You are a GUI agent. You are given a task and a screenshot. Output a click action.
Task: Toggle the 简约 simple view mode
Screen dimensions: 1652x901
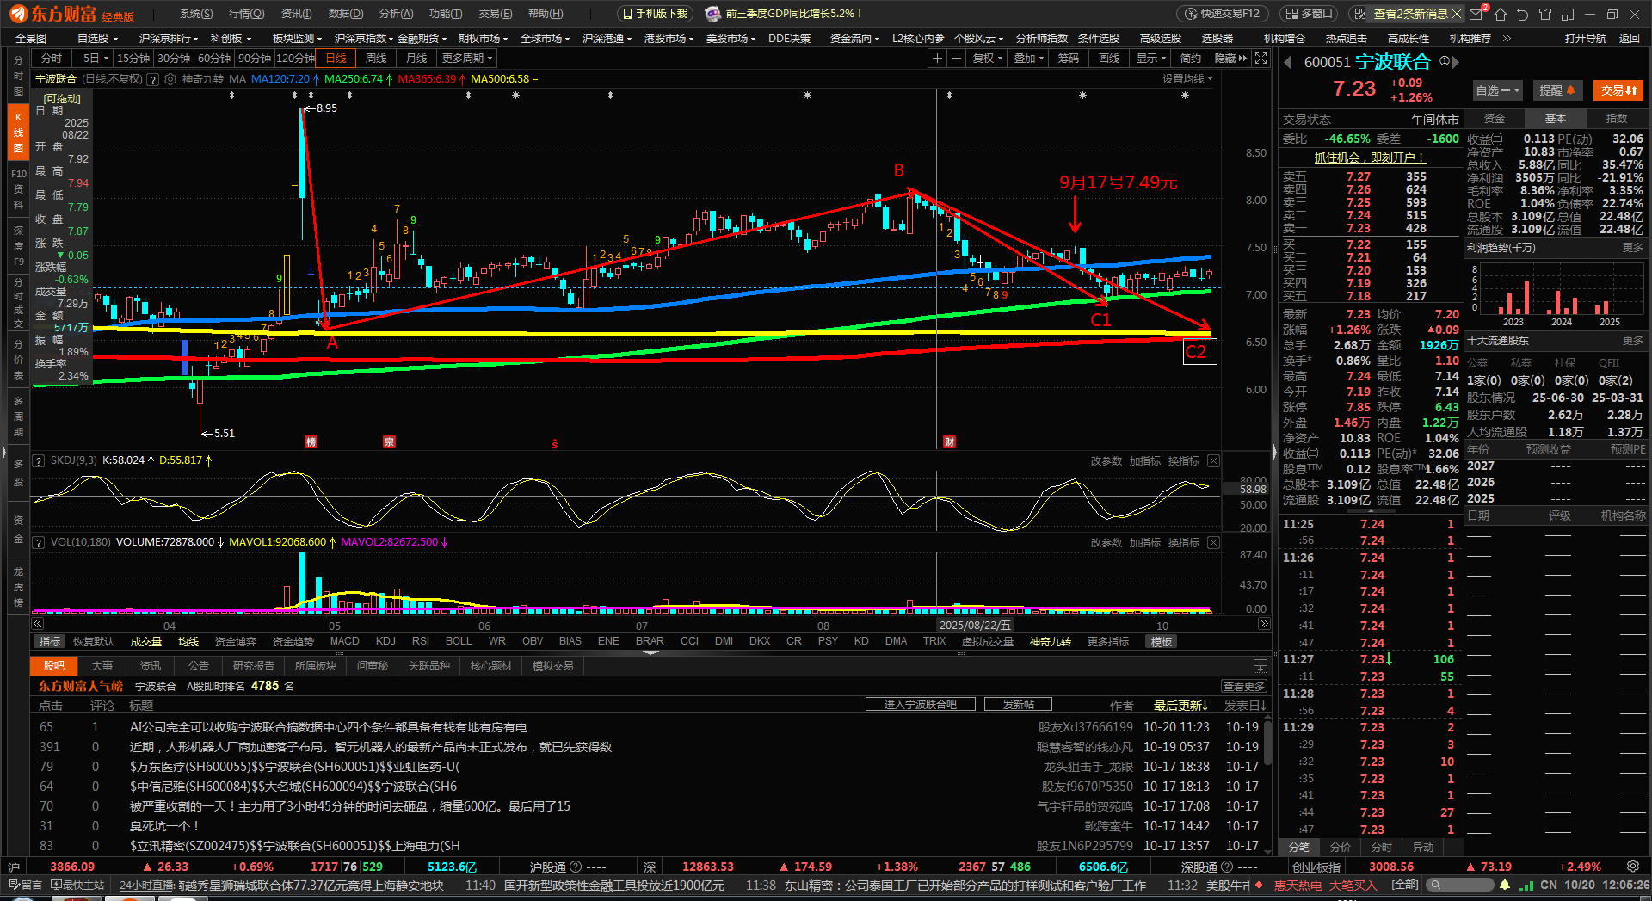[x=1190, y=59]
